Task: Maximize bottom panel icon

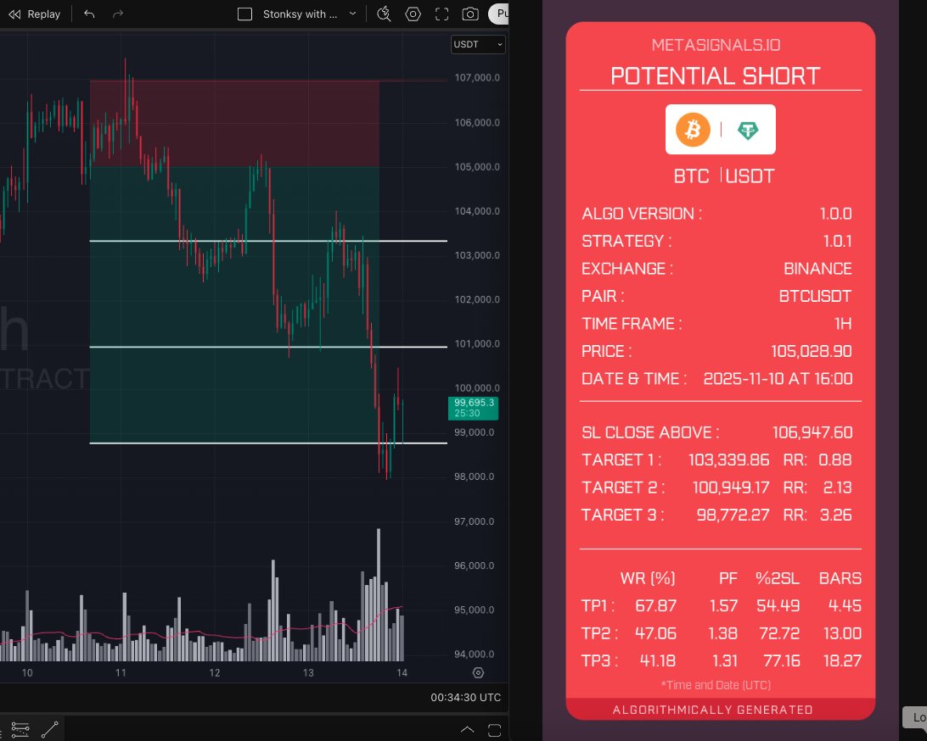Action: (x=494, y=730)
